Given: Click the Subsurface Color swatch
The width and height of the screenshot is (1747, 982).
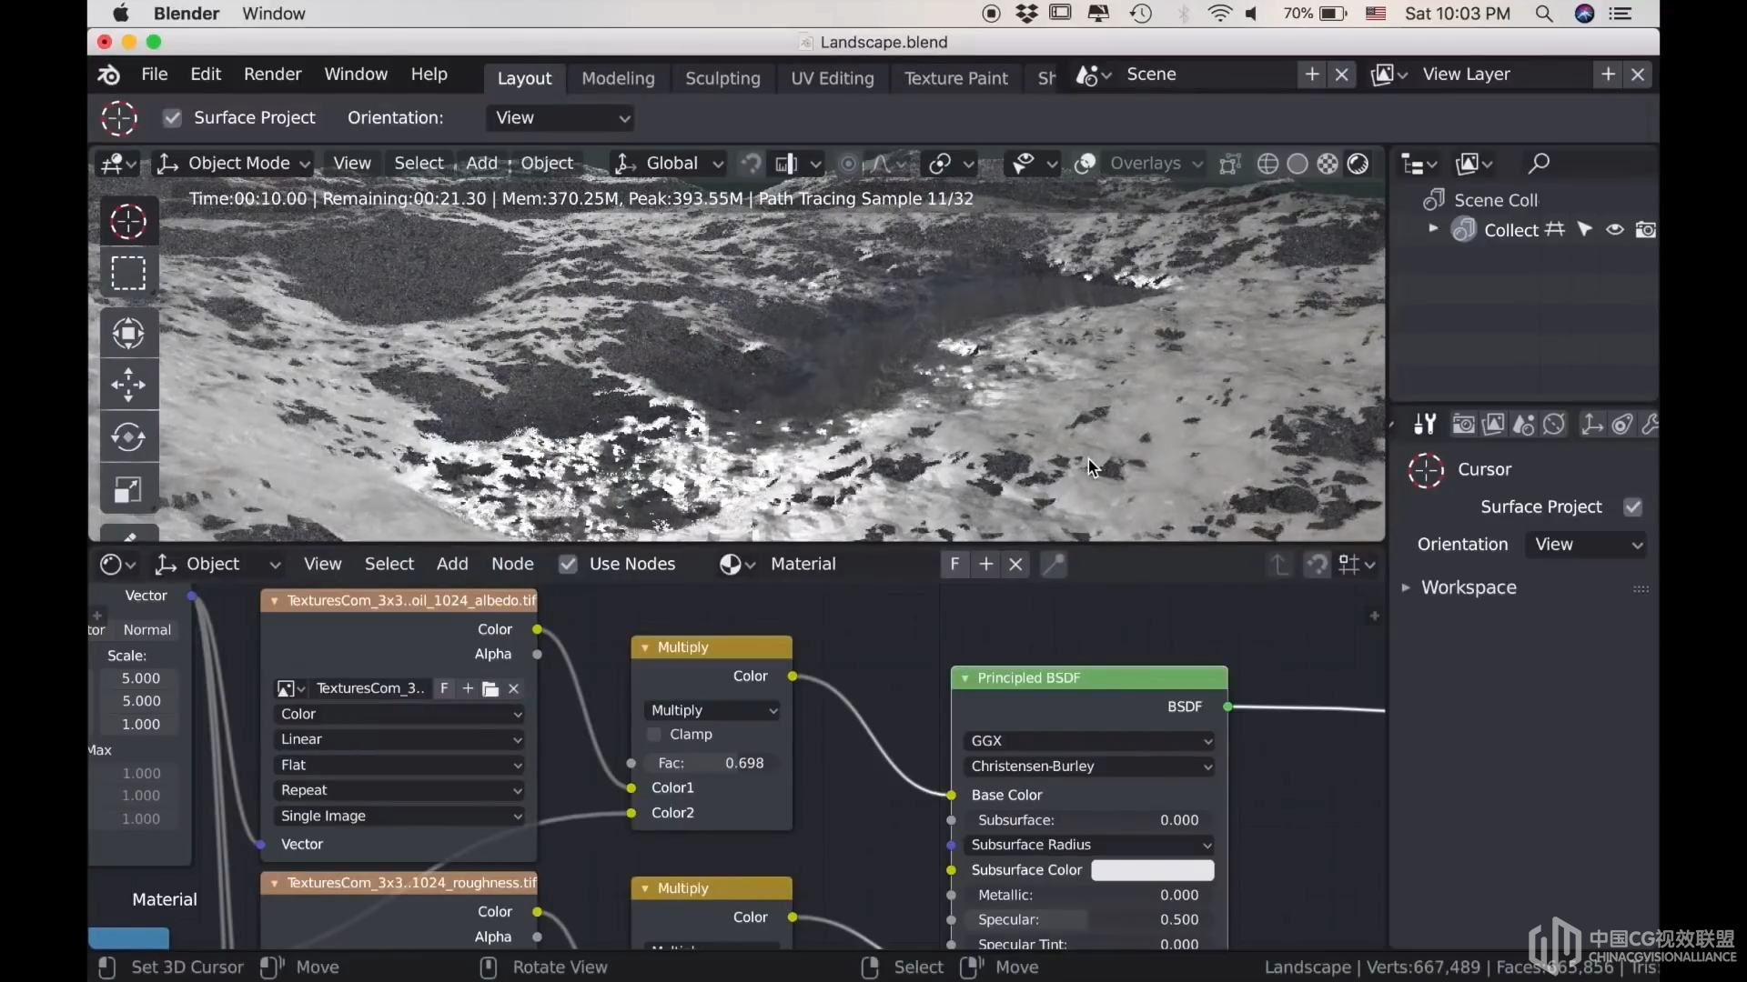Looking at the screenshot, I should tap(1152, 870).
